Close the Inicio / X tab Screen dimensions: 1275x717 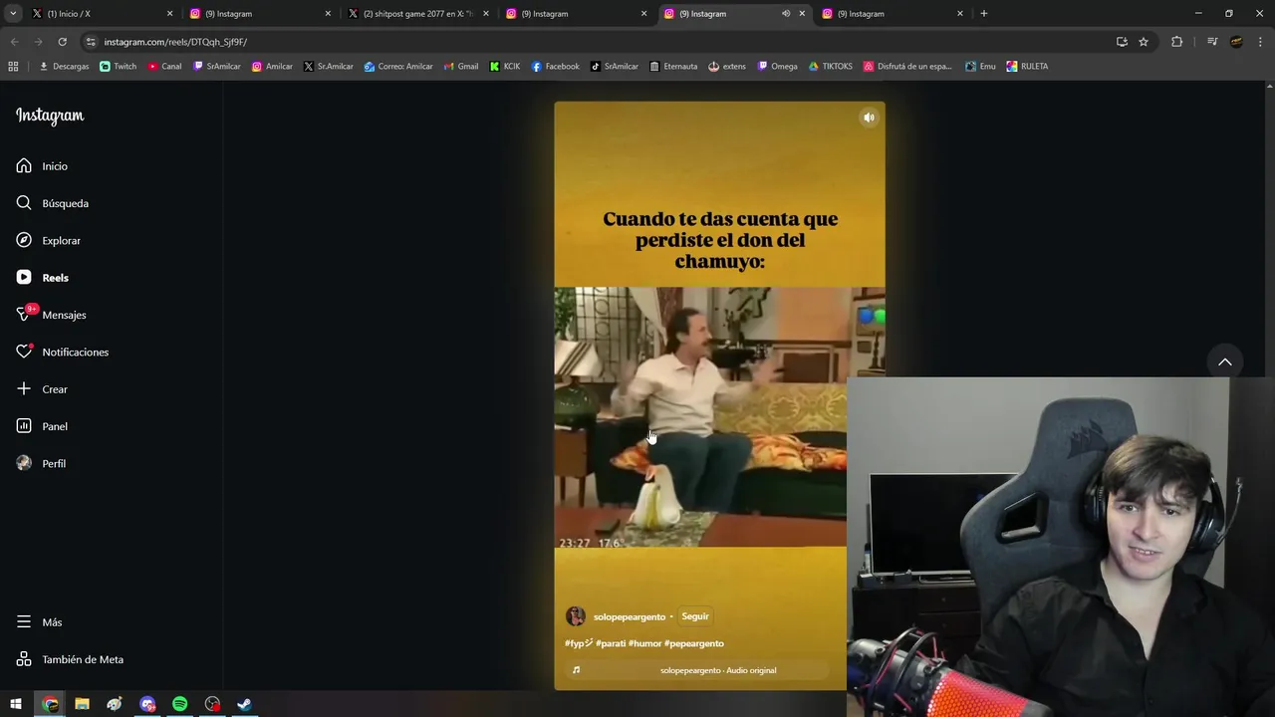click(169, 14)
